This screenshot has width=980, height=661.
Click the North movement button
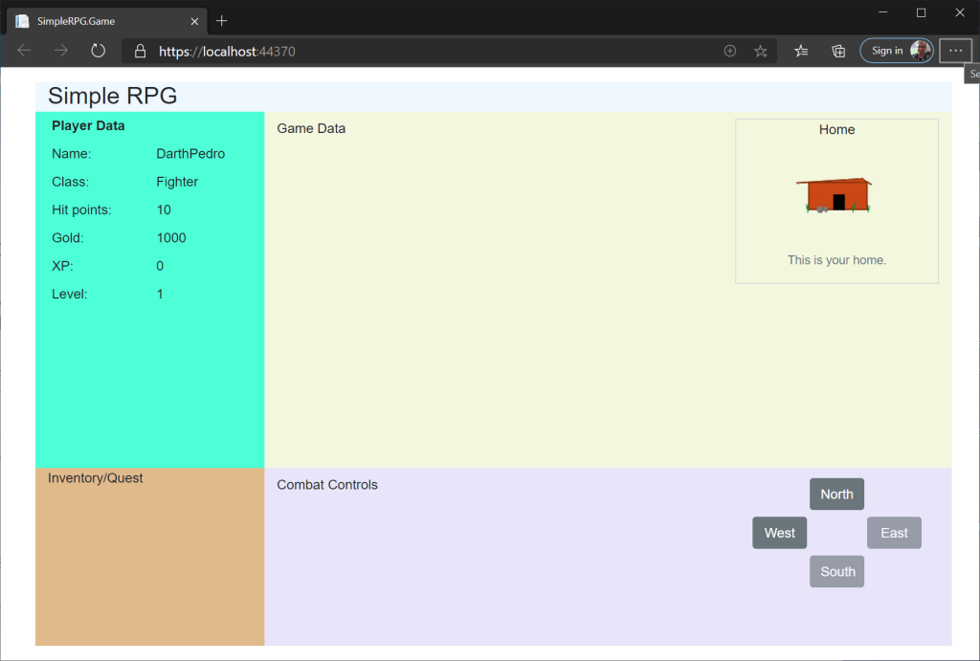[x=836, y=495]
